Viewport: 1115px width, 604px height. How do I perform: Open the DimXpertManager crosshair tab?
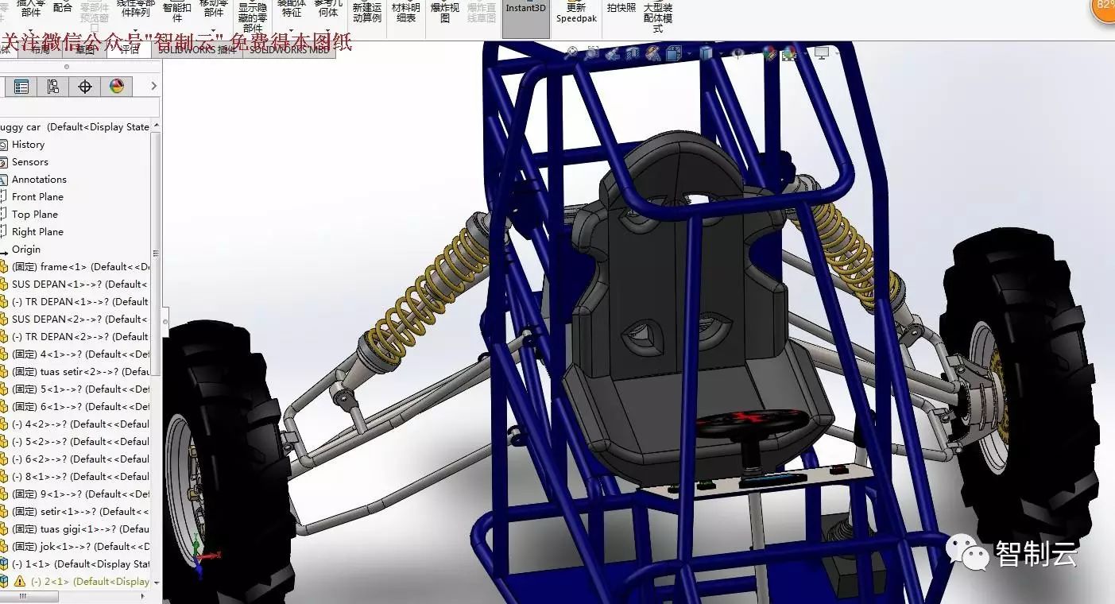[85, 87]
